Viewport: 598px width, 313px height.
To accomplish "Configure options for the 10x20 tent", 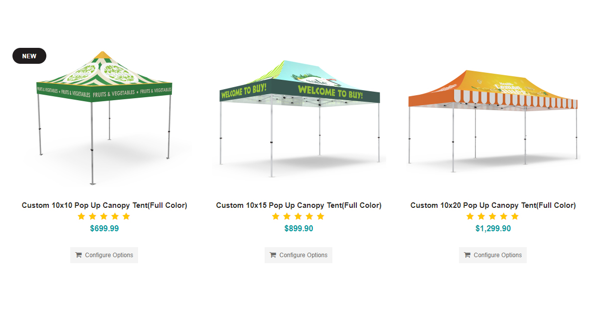I will coord(493,255).
